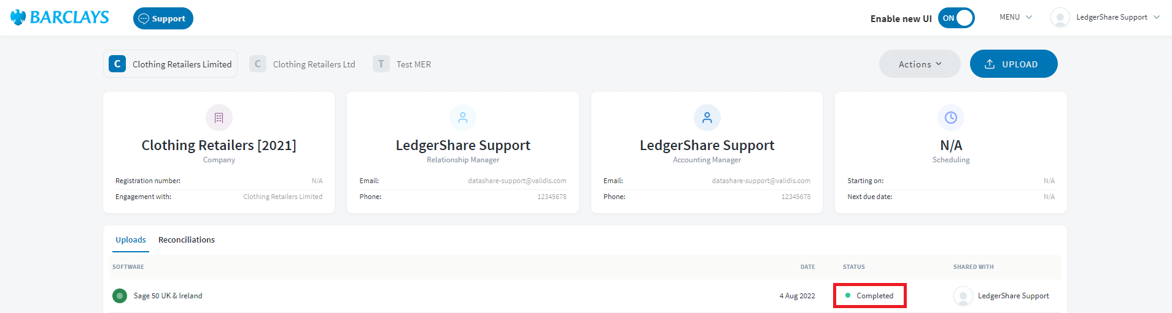Click the UPLOAD button
The width and height of the screenshot is (1172, 313).
pos(1013,64)
